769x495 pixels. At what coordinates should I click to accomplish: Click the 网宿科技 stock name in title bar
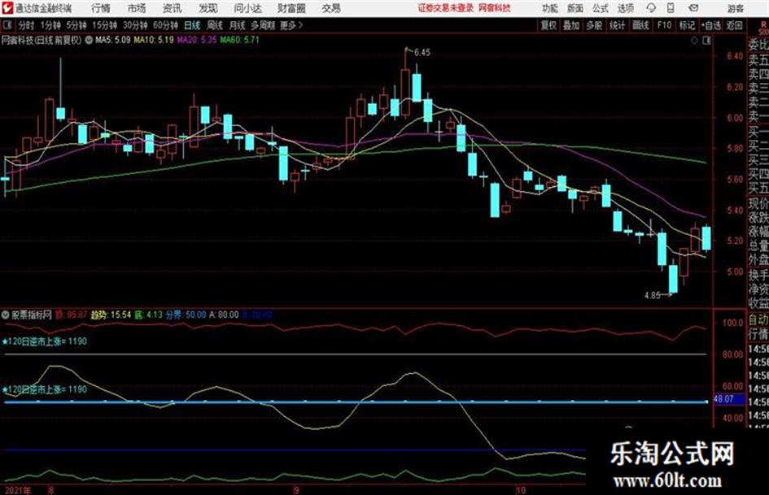click(495, 8)
